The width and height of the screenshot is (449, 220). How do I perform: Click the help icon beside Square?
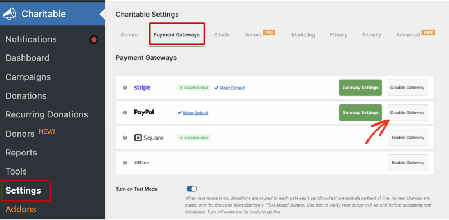tap(125, 137)
